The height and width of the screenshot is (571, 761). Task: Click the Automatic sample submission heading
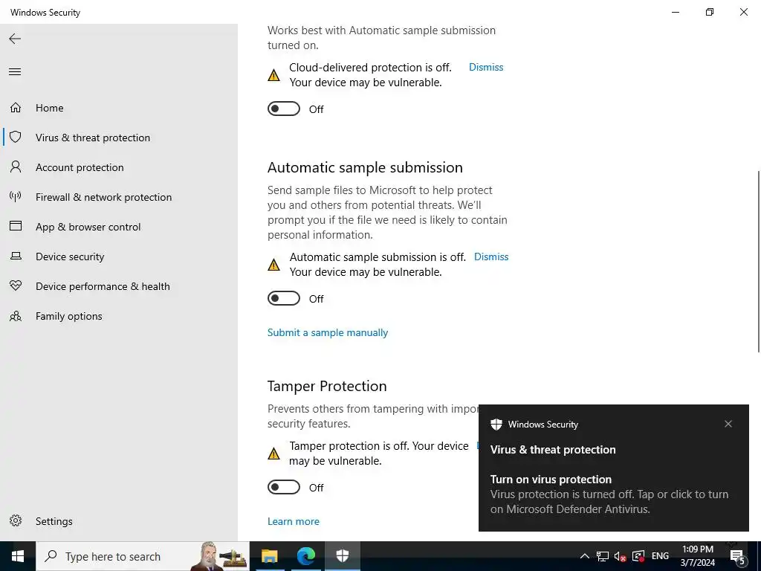pos(365,167)
